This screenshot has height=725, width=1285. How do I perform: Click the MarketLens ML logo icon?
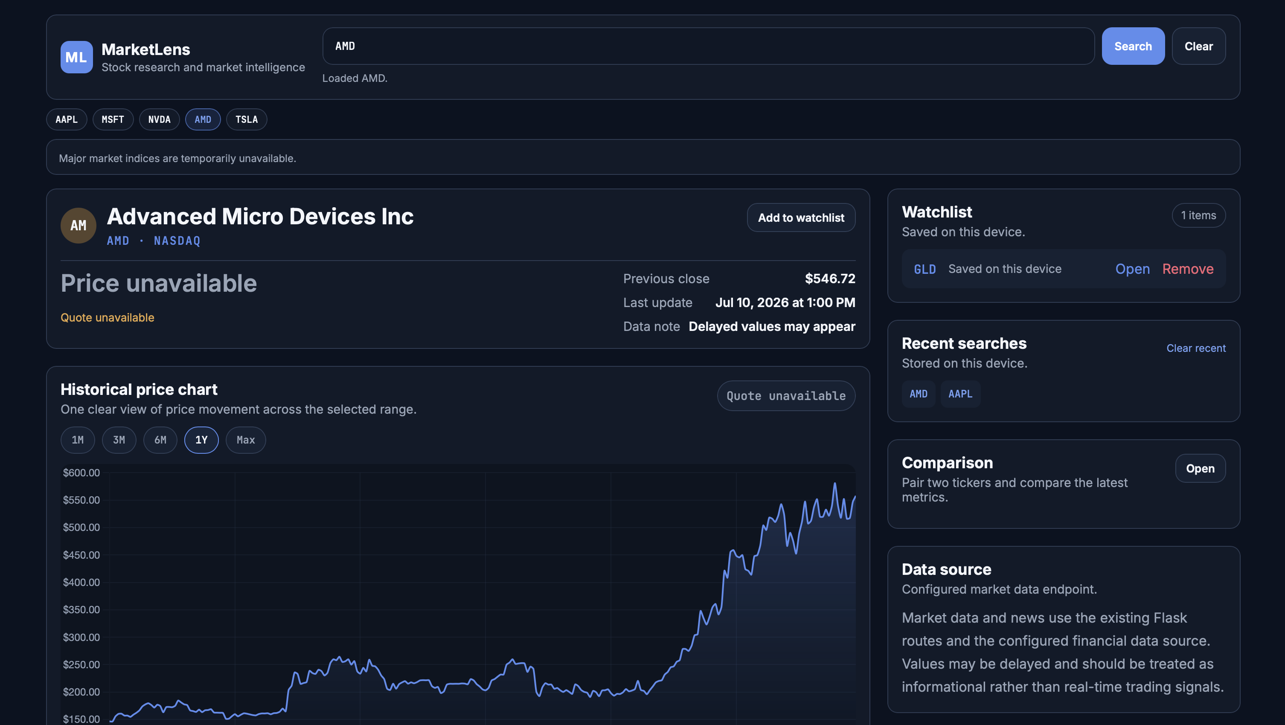76,57
